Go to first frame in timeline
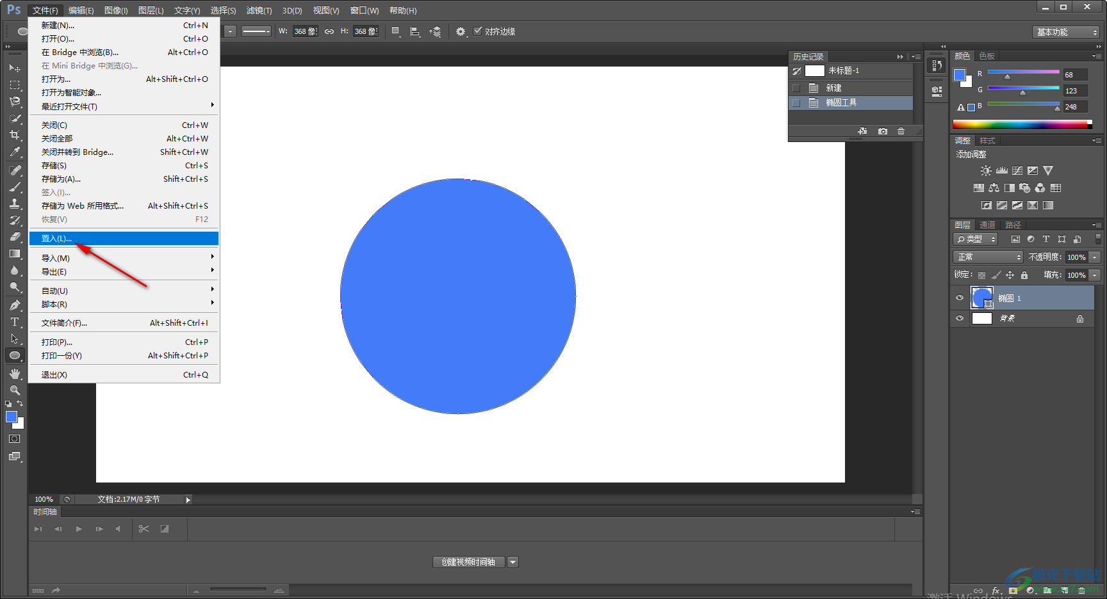The image size is (1107, 599). 38,529
